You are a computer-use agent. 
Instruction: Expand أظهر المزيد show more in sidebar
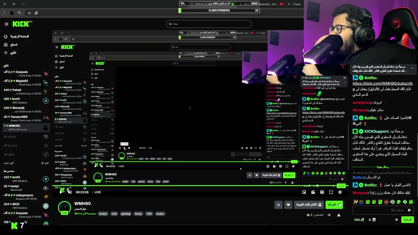(x=8, y=163)
